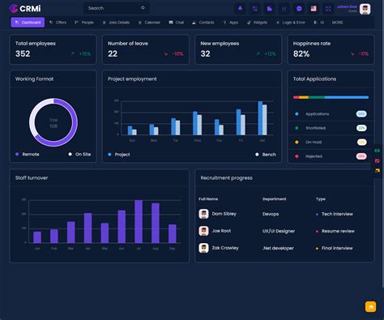Click Joe Root's avatar
The image size is (384, 320).
(x=203, y=231)
